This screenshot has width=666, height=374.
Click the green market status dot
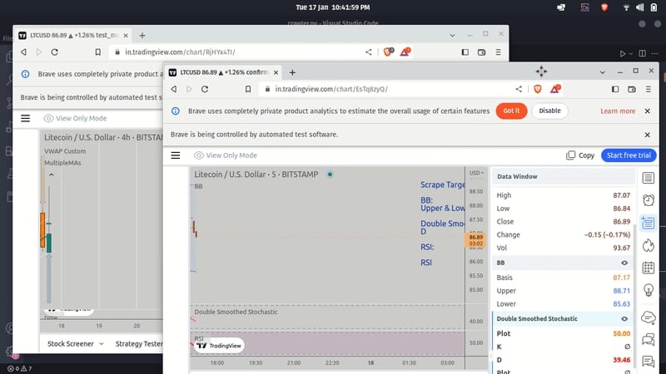[330, 175]
